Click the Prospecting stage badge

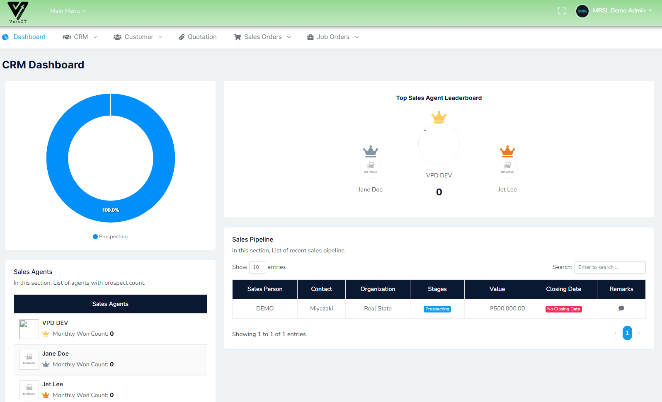point(437,309)
